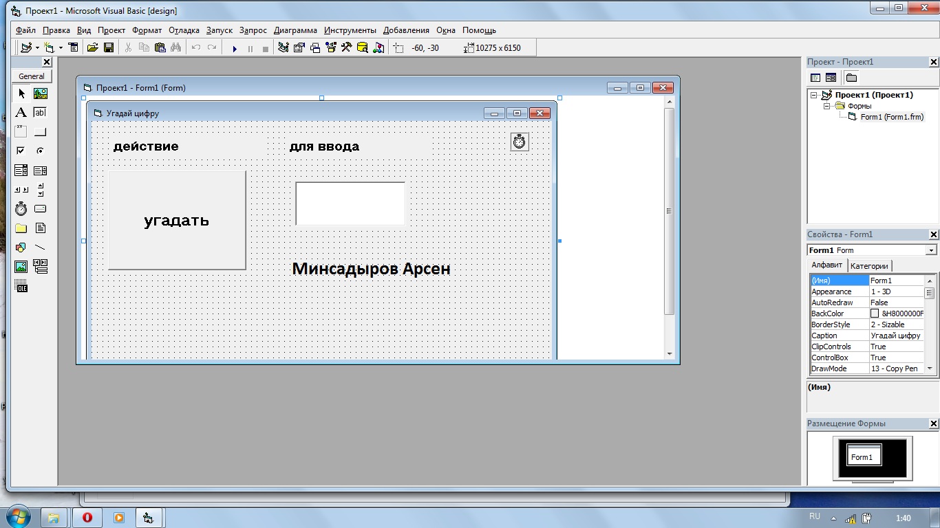
Task: Select the Label tool in the toolbox
Action: [x=21, y=112]
